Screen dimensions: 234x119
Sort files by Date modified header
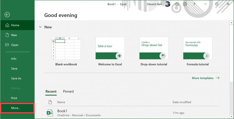pyautogui.click(x=182, y=102)
